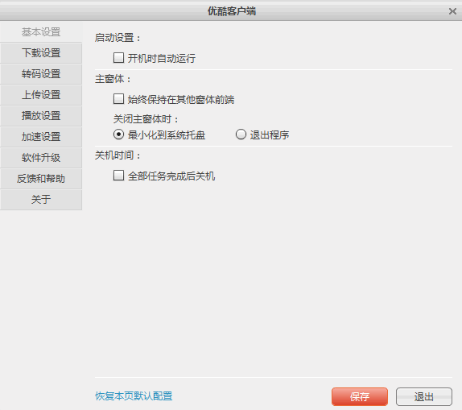Show the 关于 page
Viewport: 462px width, 410px height.
tap(41, 200)
